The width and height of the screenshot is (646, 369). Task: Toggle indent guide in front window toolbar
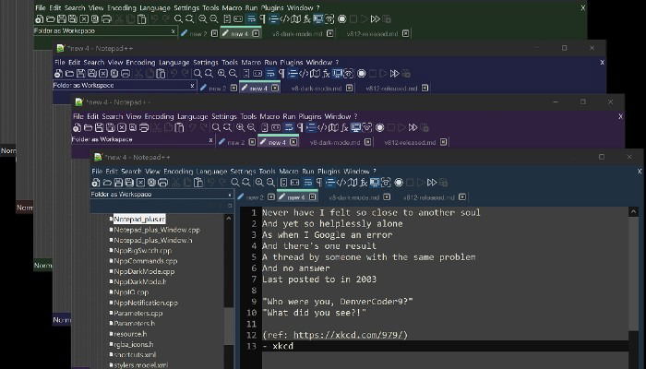[330, 183]
